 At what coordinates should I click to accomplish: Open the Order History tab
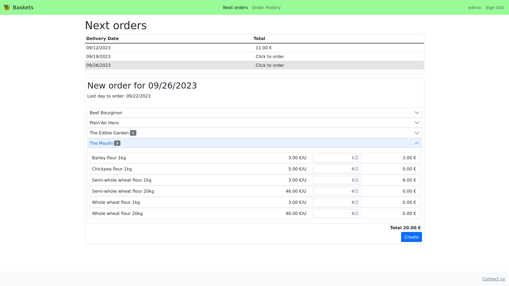point(266,7)
